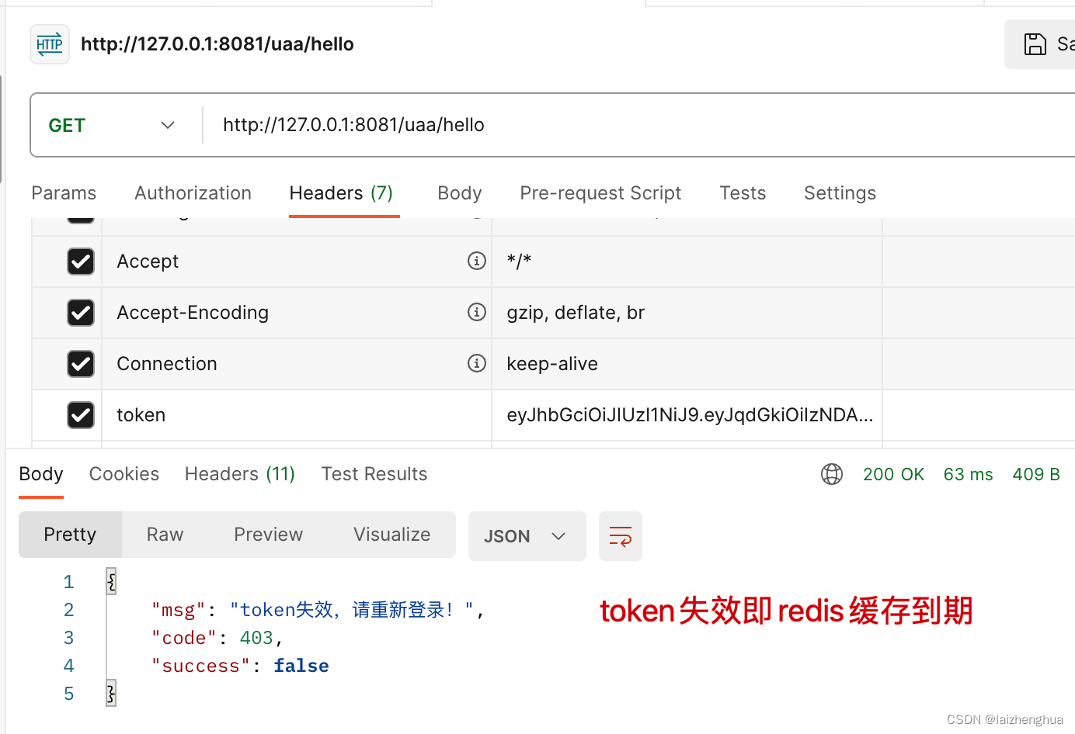Screen dimensions: 1075x734
Task: Click the gzip, deflate, br value cell
Action: (687, 313)
